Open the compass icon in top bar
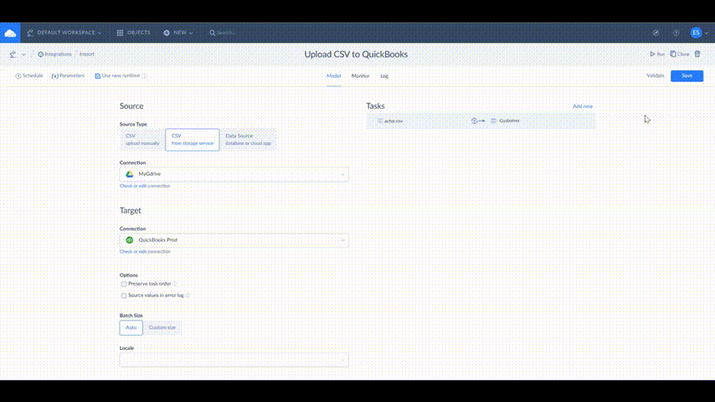Viewport: 715px width, 402px height. pos(656,33)
